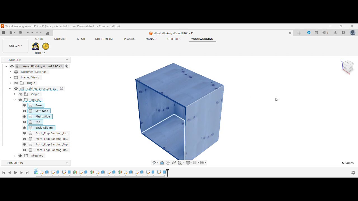Open the Grid and Snaps icon
The height and width of the screenshot is (201, 358).
195,163
